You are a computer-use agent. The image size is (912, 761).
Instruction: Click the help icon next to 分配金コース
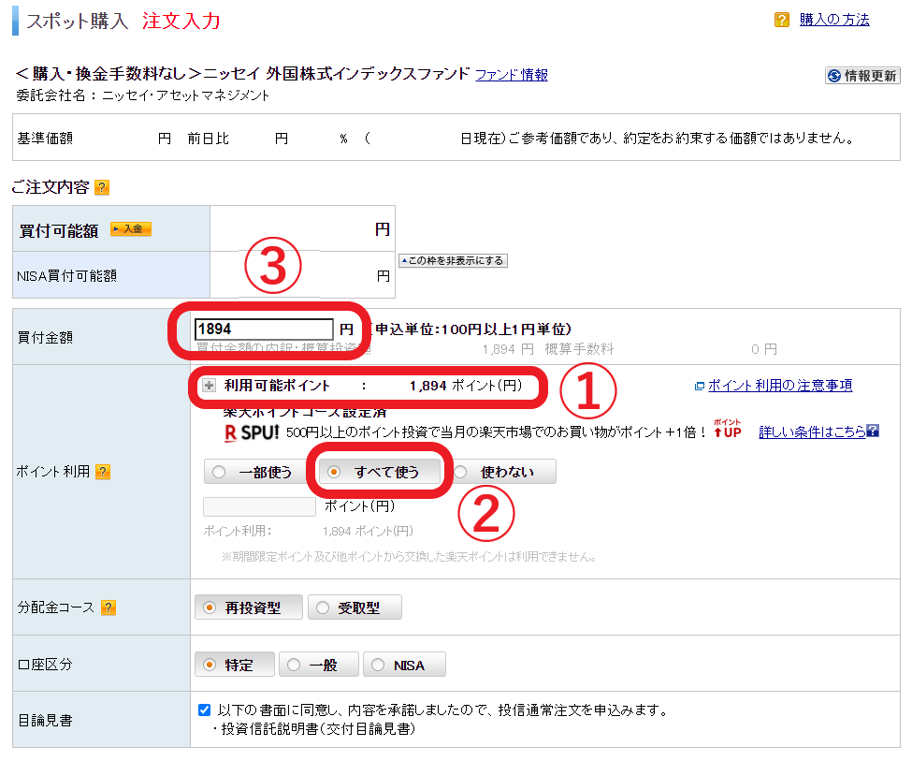tap(109, 607)
